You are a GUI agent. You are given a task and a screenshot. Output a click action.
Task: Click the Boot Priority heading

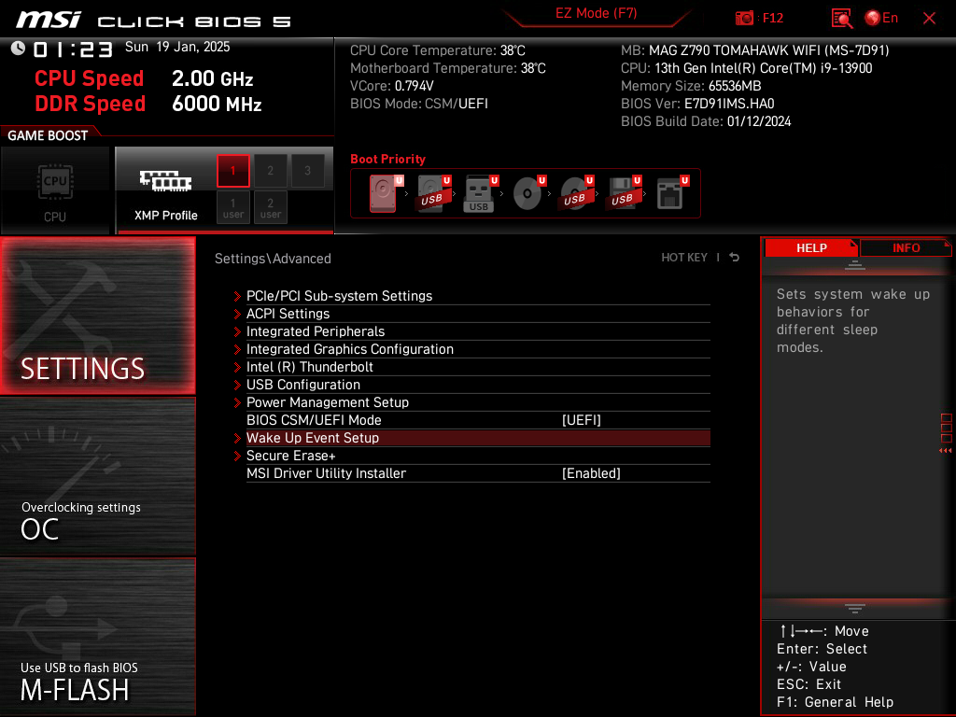pos(387,159)
